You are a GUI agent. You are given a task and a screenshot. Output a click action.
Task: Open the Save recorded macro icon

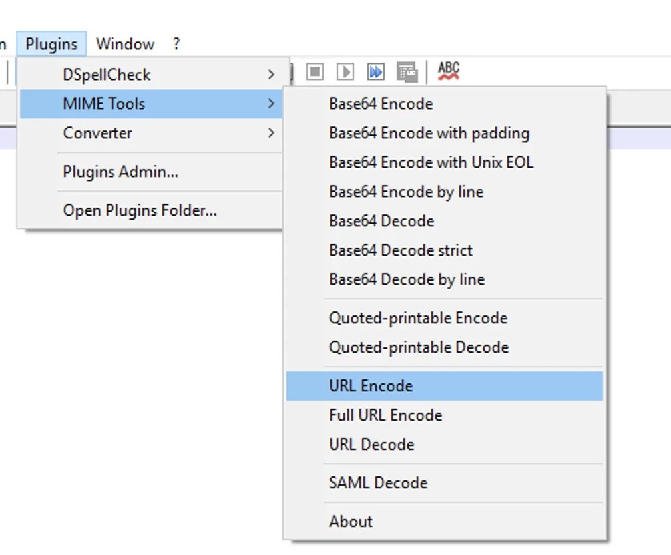407,72
